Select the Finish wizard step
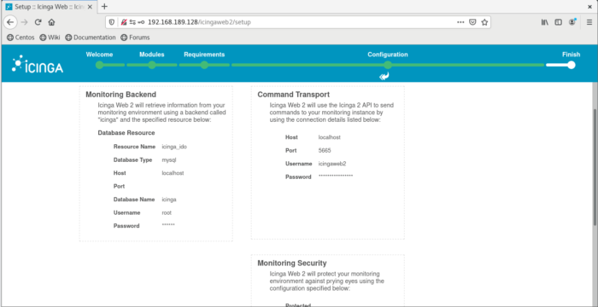Screen dimensions: 598x307 [571, 55]
